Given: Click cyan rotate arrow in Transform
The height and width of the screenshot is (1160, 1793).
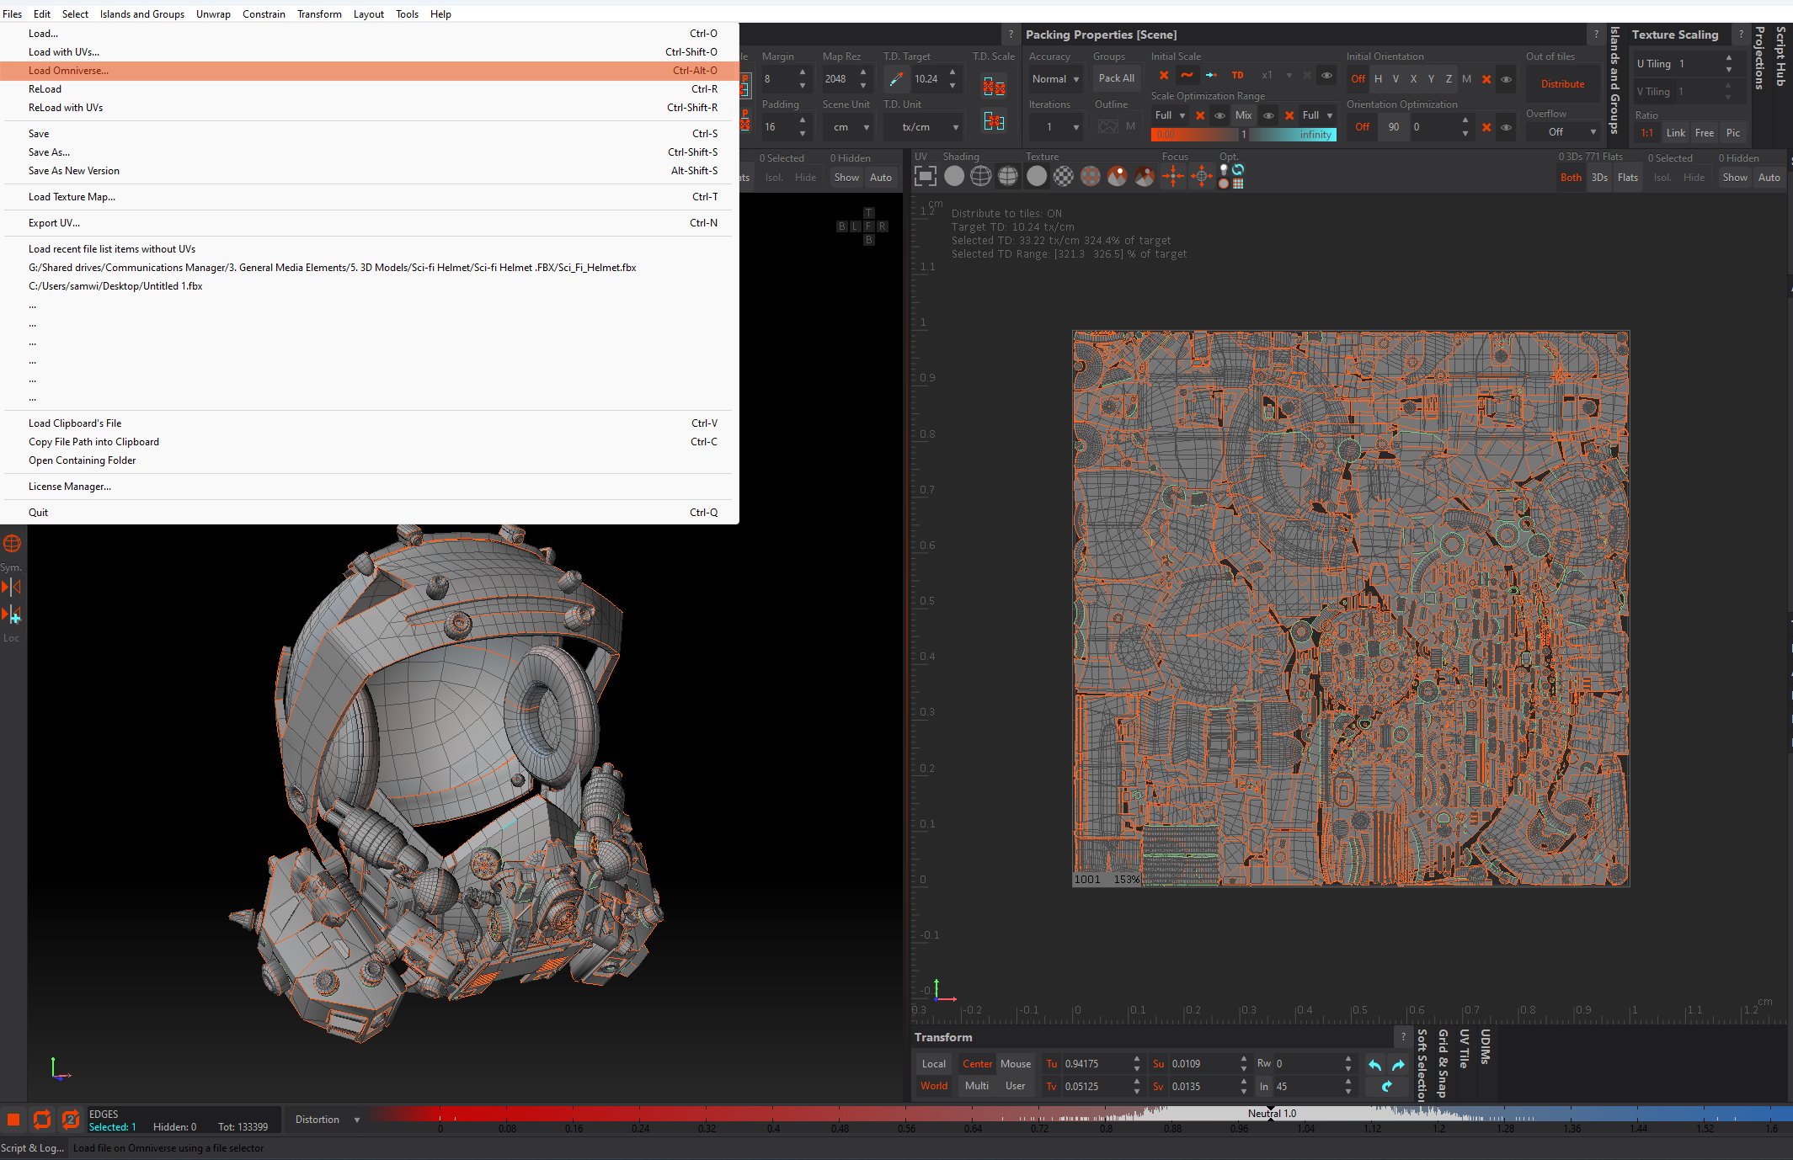Looking at the screenshot, I should tap(1387, 1087).
